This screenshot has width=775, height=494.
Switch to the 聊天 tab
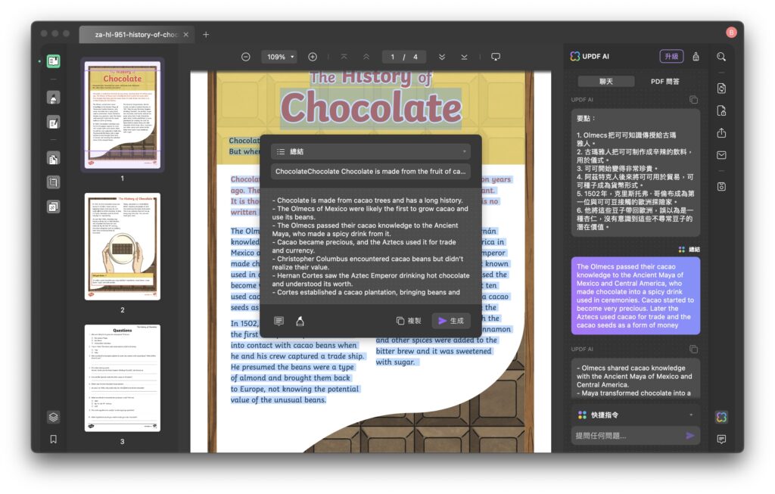point(606,82)
